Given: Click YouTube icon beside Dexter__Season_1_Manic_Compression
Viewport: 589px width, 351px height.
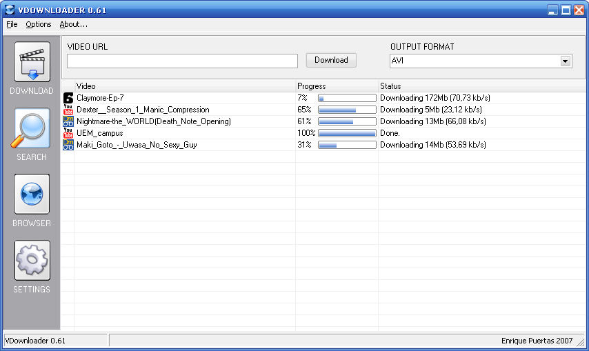Looking at the screenshot, I should click(x=68, y=110).
